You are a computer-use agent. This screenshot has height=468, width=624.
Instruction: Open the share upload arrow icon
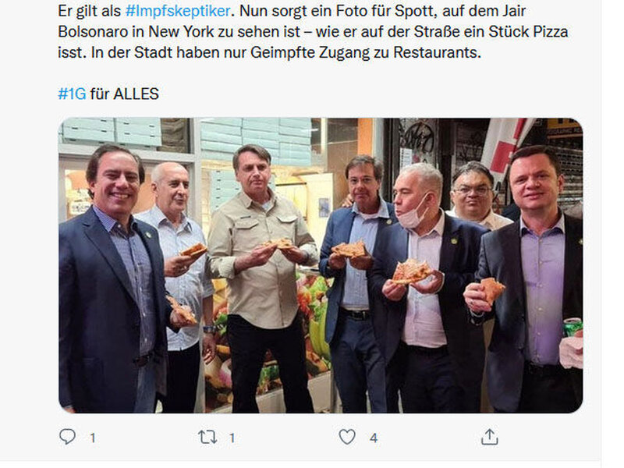point(490,437)
